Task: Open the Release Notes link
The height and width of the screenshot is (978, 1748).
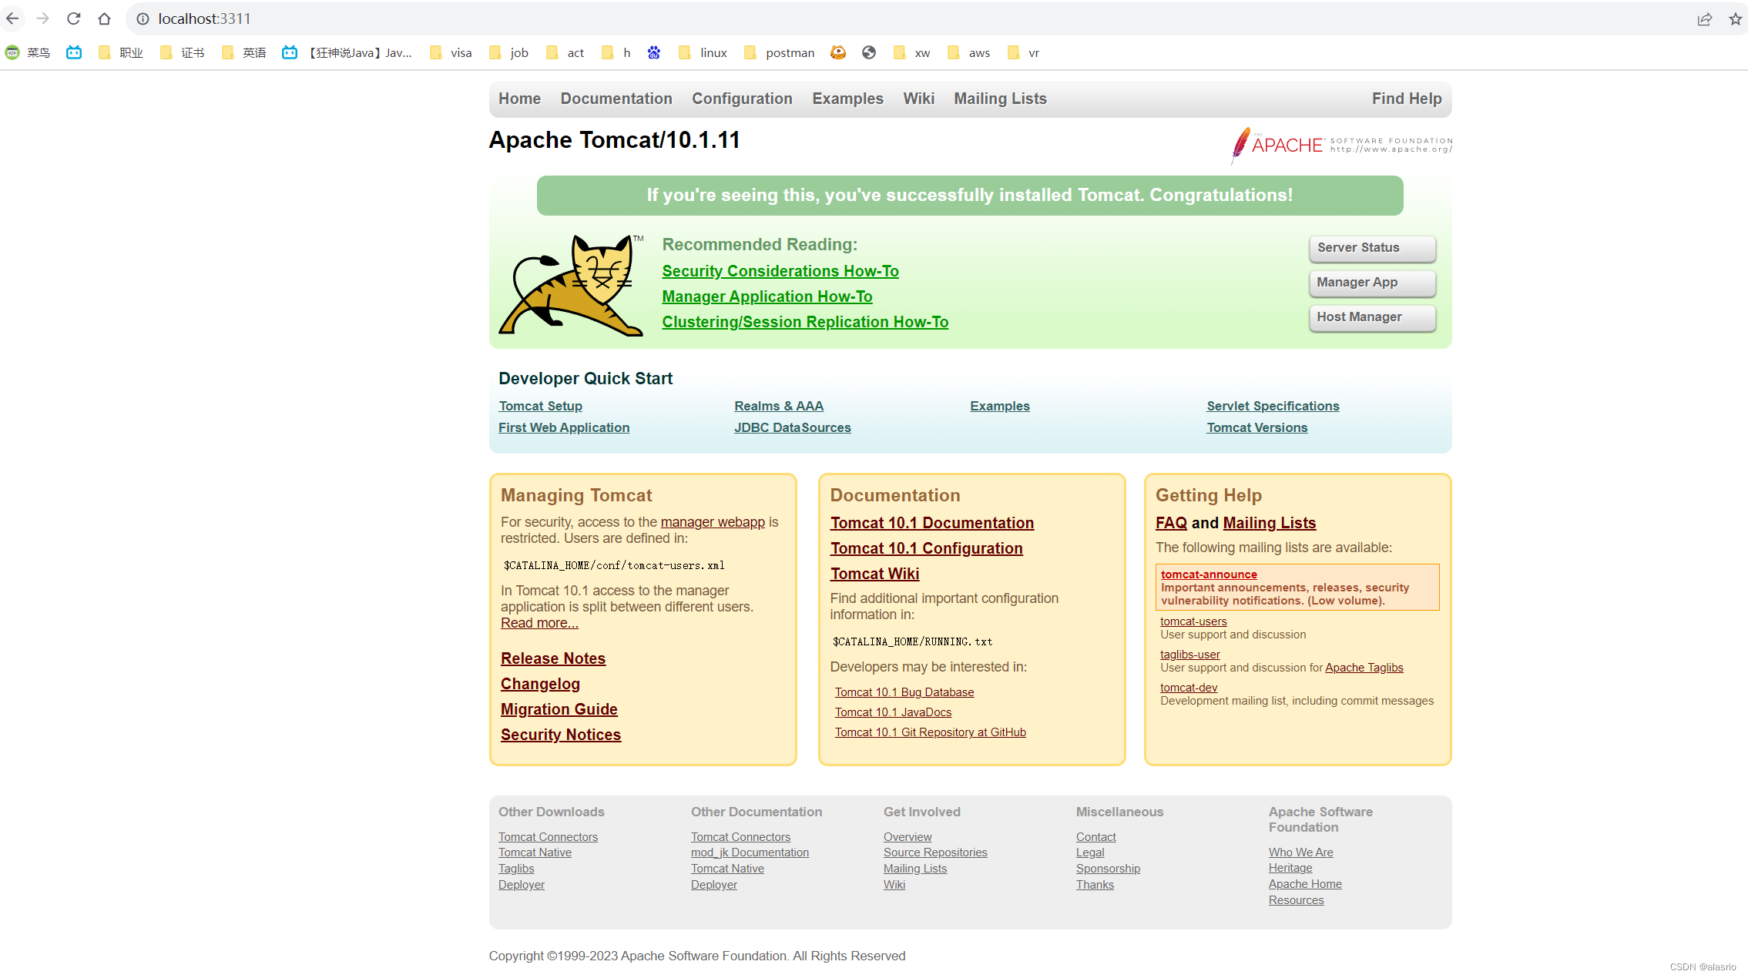Action: pos(553,658)
